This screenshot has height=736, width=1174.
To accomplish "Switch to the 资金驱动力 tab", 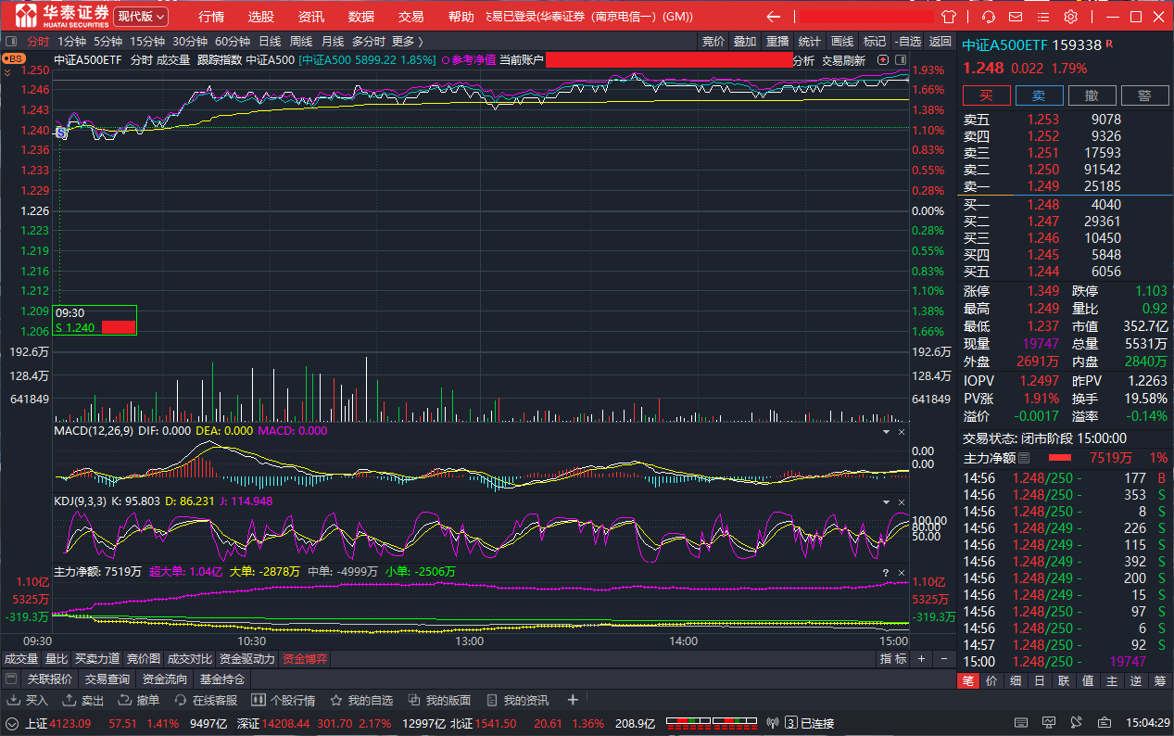I will point(247,659).
